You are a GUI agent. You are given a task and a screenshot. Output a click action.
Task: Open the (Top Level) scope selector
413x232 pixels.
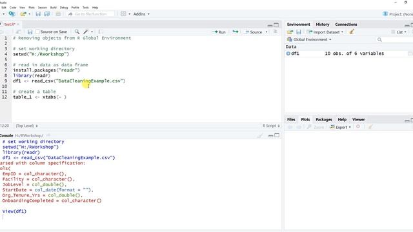coord(26,126)
